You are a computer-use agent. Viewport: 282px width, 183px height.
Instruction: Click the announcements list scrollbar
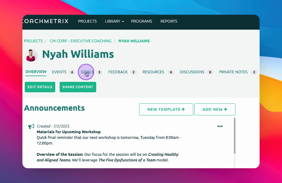tap(234, 136)
